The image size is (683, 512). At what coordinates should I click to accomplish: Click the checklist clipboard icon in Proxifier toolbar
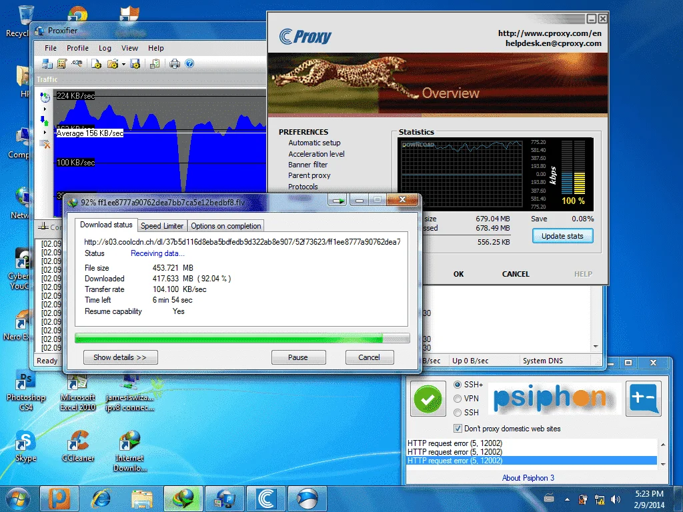click(x=155, y=64)
